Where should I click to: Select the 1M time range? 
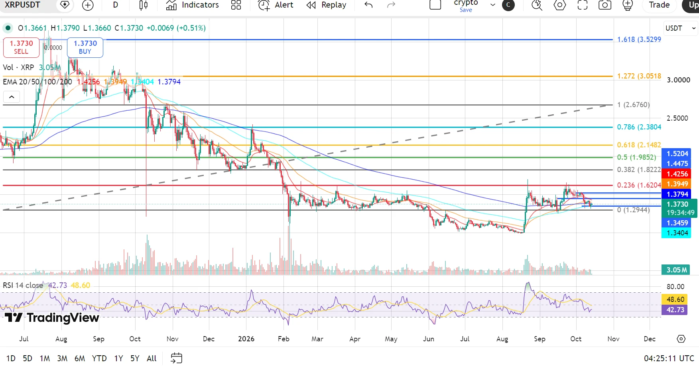(45, 358)
